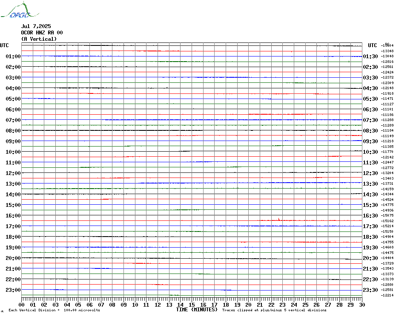396x316 pixels.
Task: Click the "16:00" time label
Action: coord(13,215)
